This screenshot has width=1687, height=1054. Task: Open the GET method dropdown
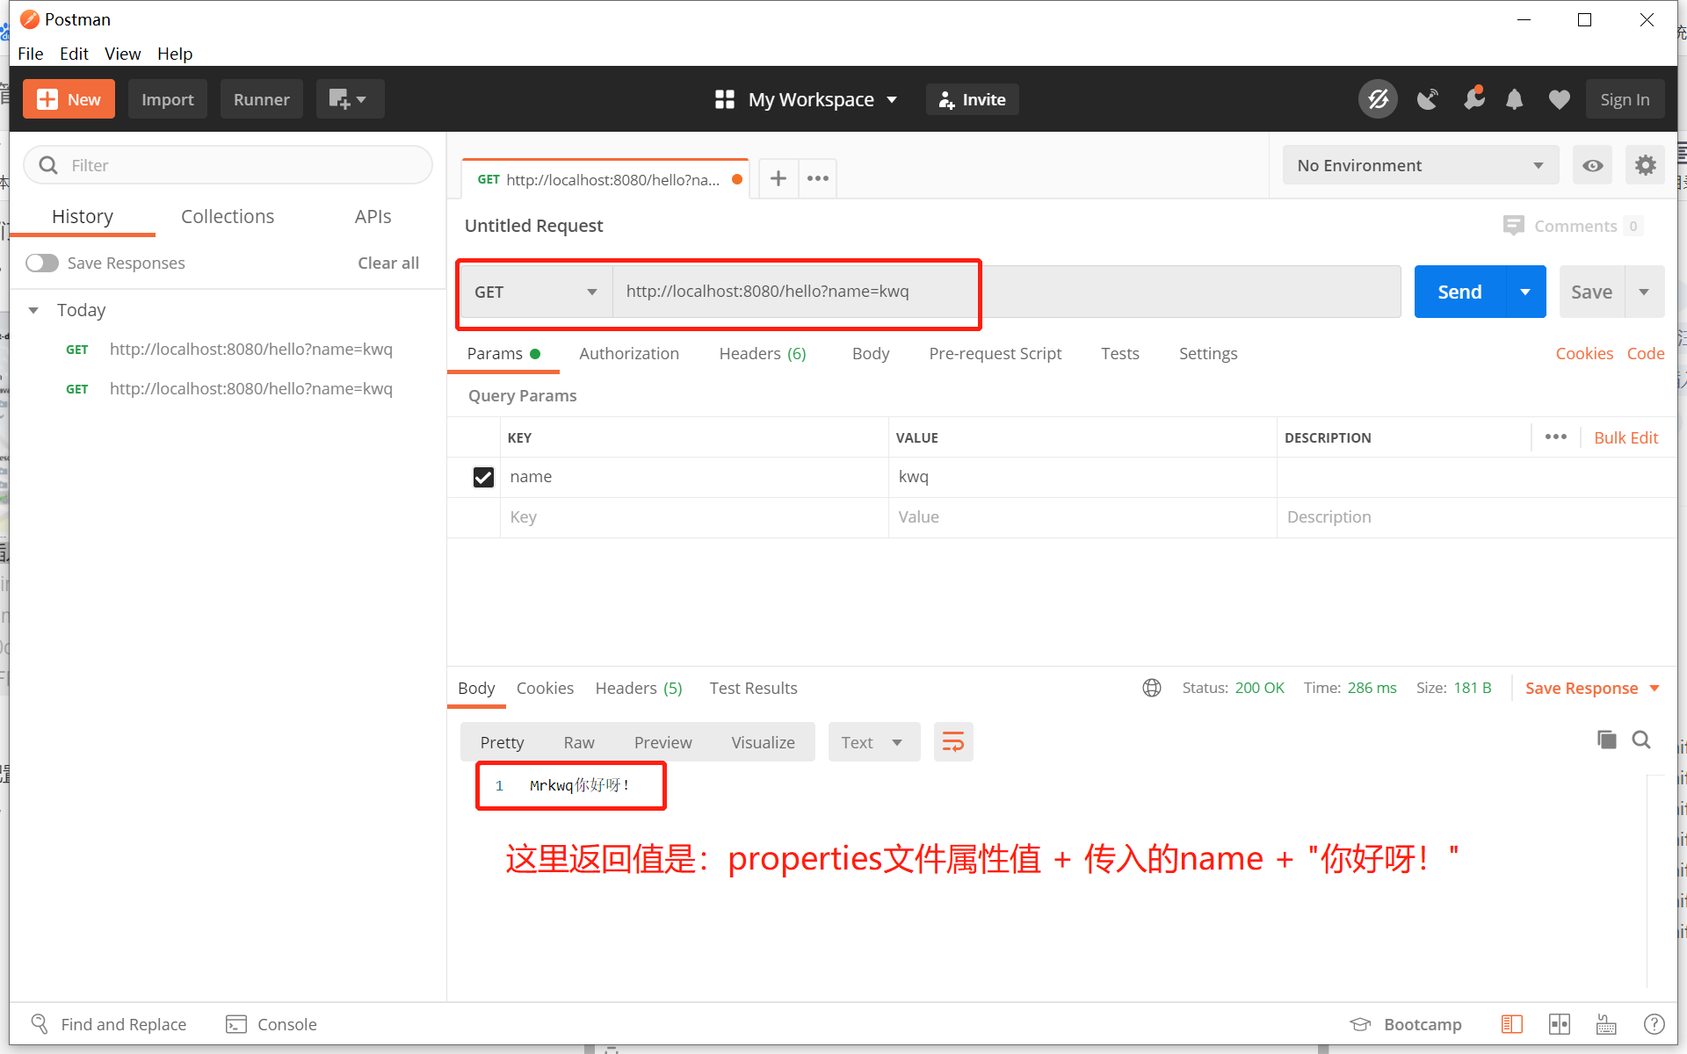(x=535, y=292)
